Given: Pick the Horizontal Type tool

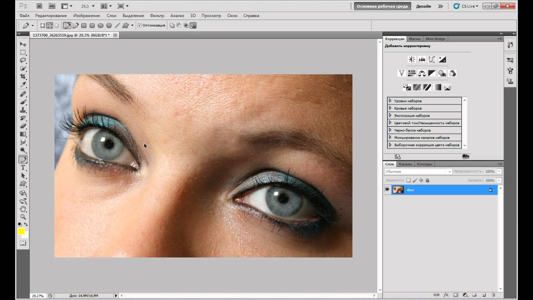Looking at the screenshot, I should pos(23,167).
